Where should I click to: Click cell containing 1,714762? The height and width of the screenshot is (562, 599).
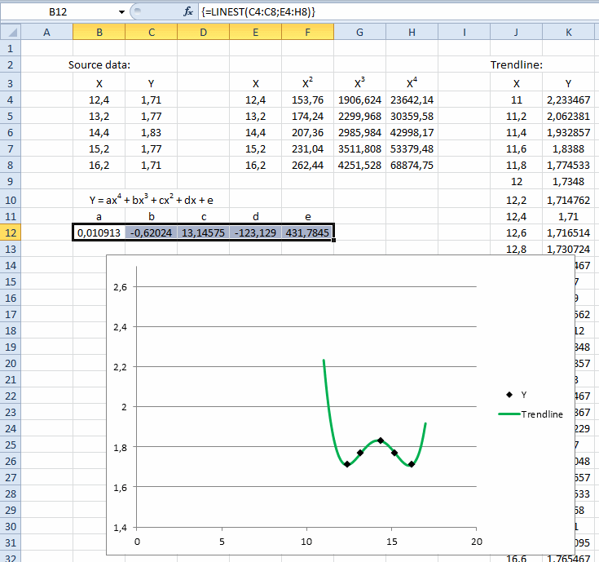point(569,200)
